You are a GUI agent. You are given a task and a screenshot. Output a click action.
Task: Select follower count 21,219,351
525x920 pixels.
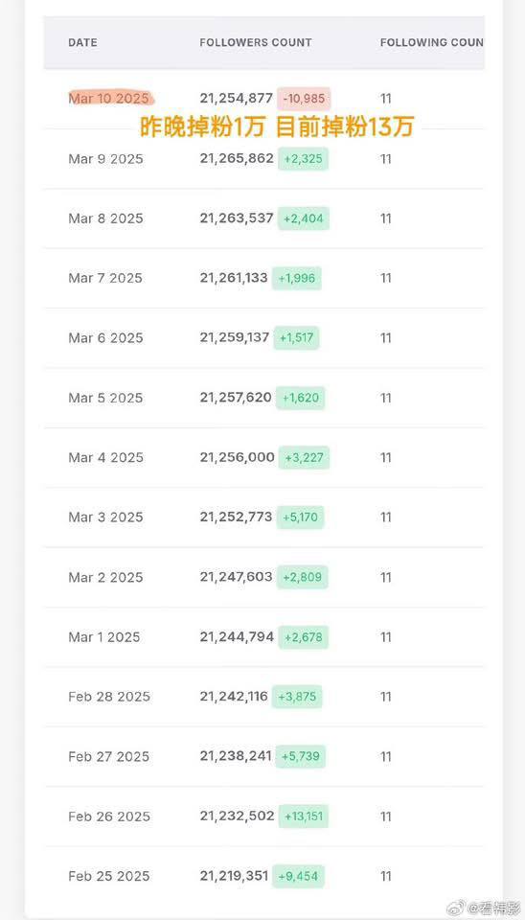[x=234, y=876]
